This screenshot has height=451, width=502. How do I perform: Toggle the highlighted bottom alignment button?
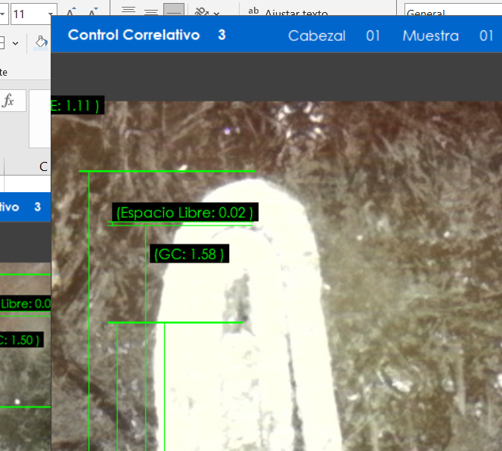(x=174, y=11)
